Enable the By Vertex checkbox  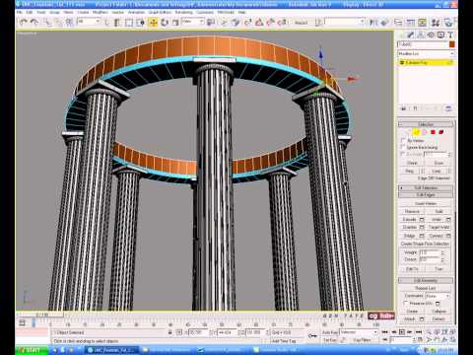[x=403, y=140]
